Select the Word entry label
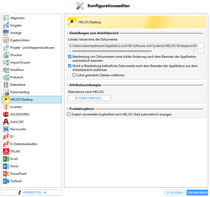The width and height of the screenshot is (210, 197). (14, 166)
